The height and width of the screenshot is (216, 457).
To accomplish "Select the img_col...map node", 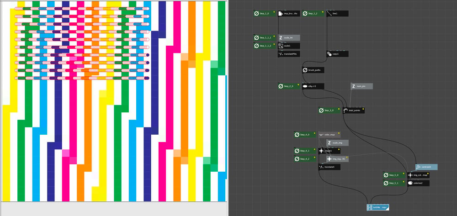I will click(x=418, y=175).
